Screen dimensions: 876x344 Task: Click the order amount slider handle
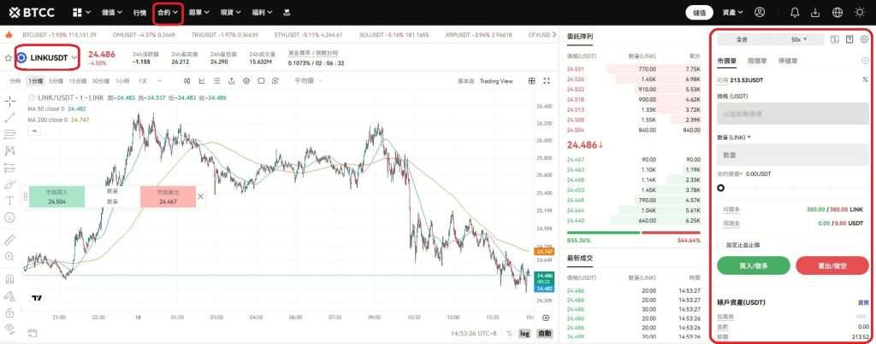(720, 188)
